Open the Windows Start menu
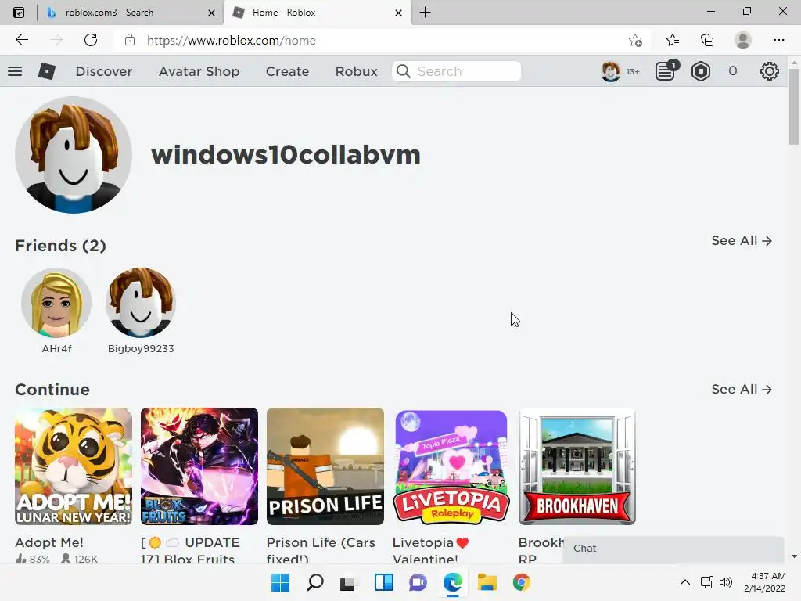Image resolution: width=801 pixels, height=601 pixels. click(280, 582)
